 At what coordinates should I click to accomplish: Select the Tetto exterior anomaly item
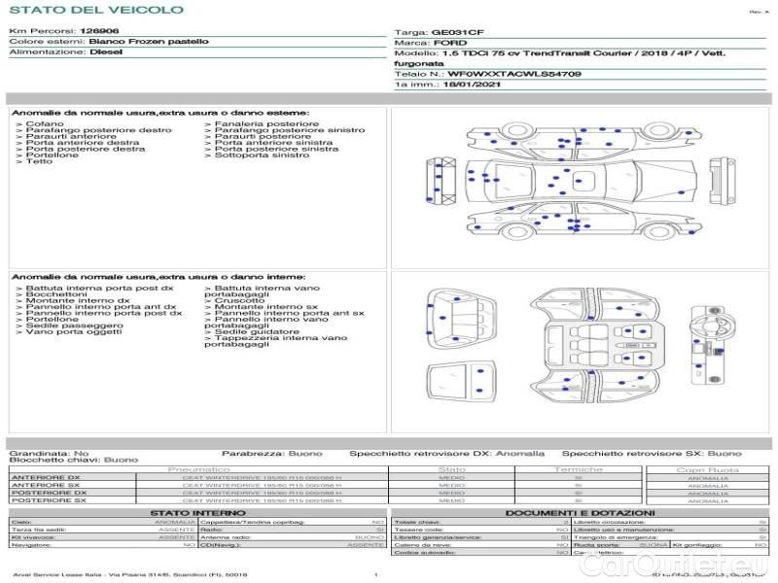coord(39,161)
